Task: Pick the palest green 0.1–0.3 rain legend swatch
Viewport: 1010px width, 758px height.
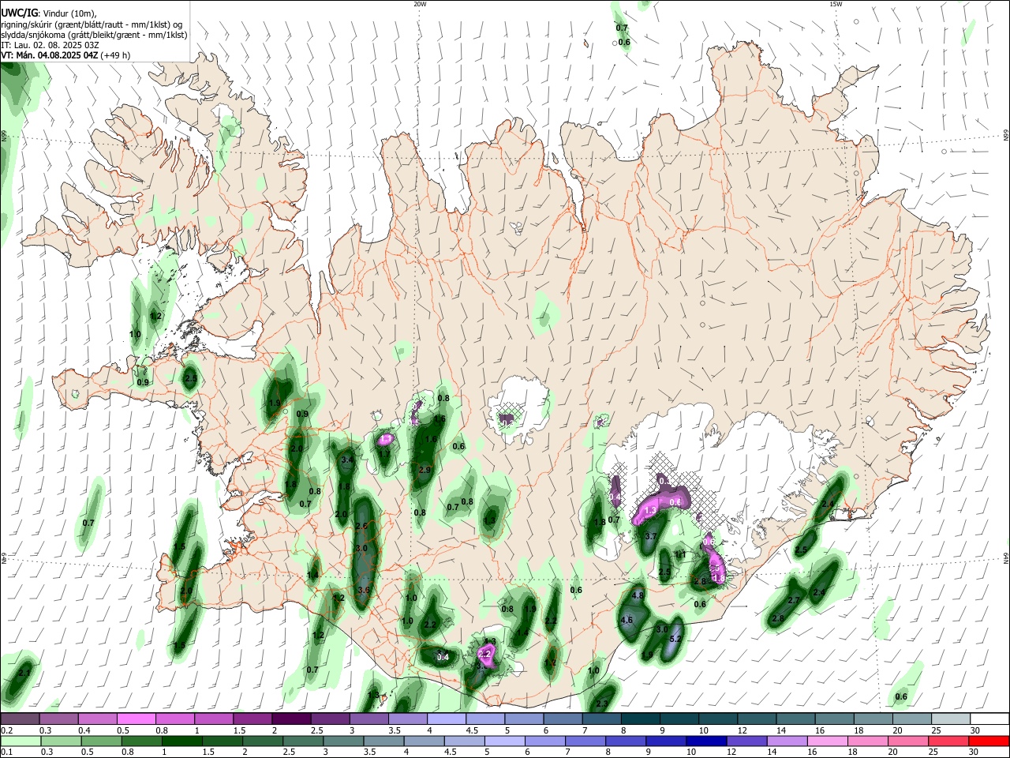Action: [x=21, y=741]
